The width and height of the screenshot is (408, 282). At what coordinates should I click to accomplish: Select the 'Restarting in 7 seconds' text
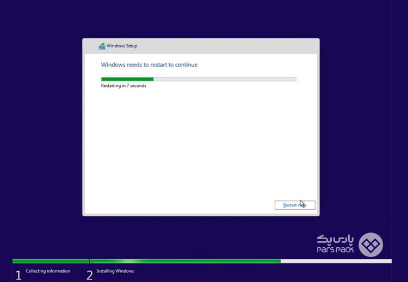pos(123,86)
